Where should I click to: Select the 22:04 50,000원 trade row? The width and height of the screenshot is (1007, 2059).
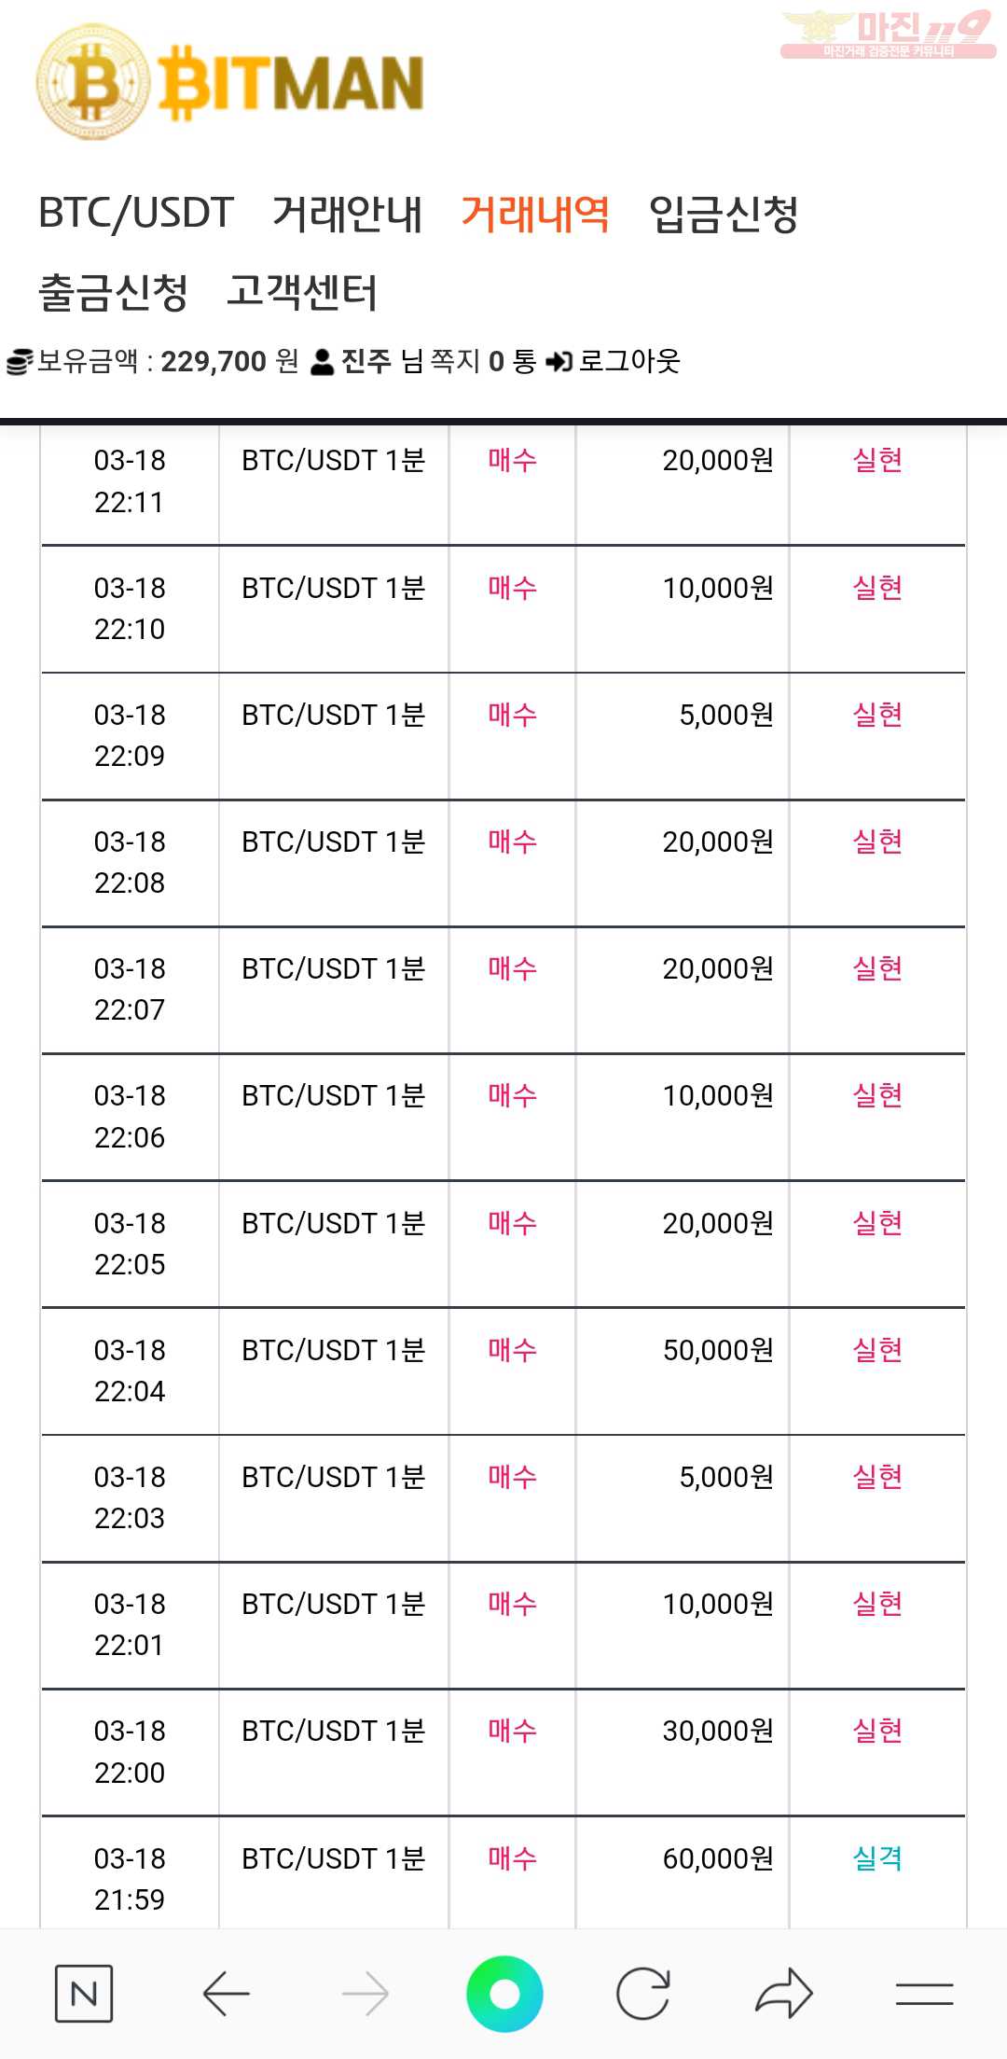(x=504, y=1371)
